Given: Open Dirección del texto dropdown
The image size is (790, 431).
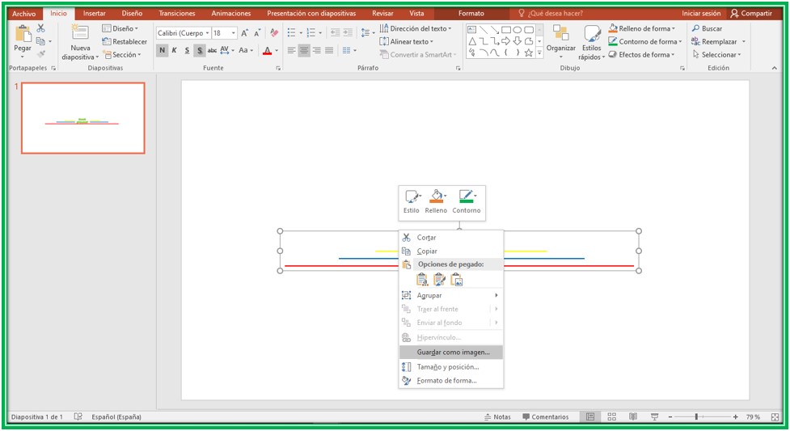Looking at the screenshot, I should point(416,28).
